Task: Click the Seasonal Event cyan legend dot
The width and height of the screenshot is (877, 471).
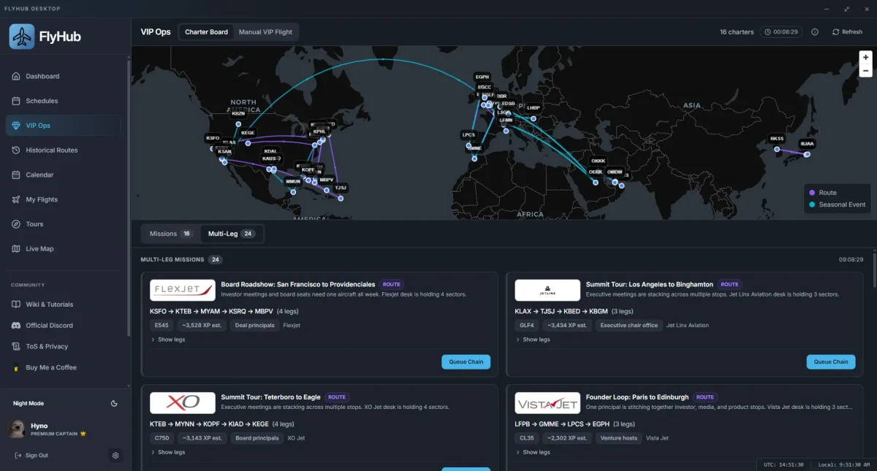Action: point(812,204)
